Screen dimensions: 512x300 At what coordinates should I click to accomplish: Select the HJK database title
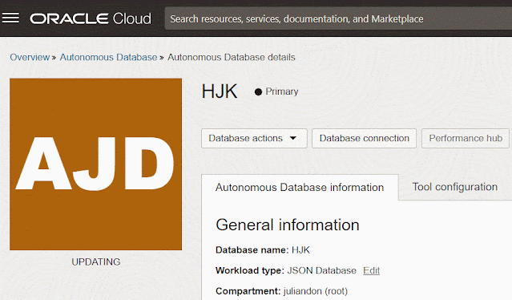(x=220, y=91)
